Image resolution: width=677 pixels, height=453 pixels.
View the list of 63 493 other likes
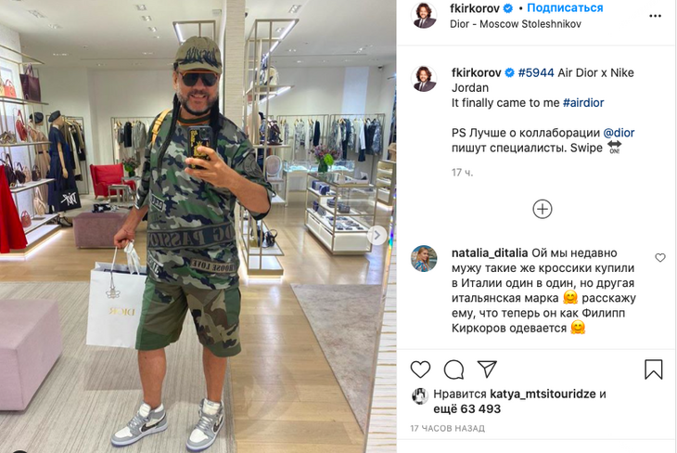pyautogui.click(x=467, y=409)
